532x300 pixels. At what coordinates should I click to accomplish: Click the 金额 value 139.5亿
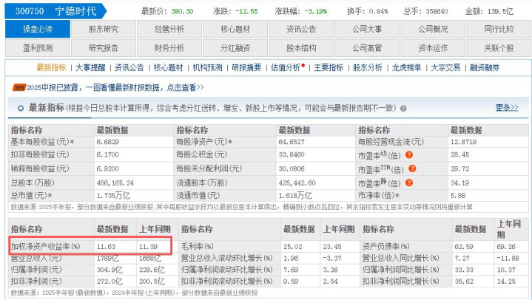pyautogui.click(x=500, y=11)
